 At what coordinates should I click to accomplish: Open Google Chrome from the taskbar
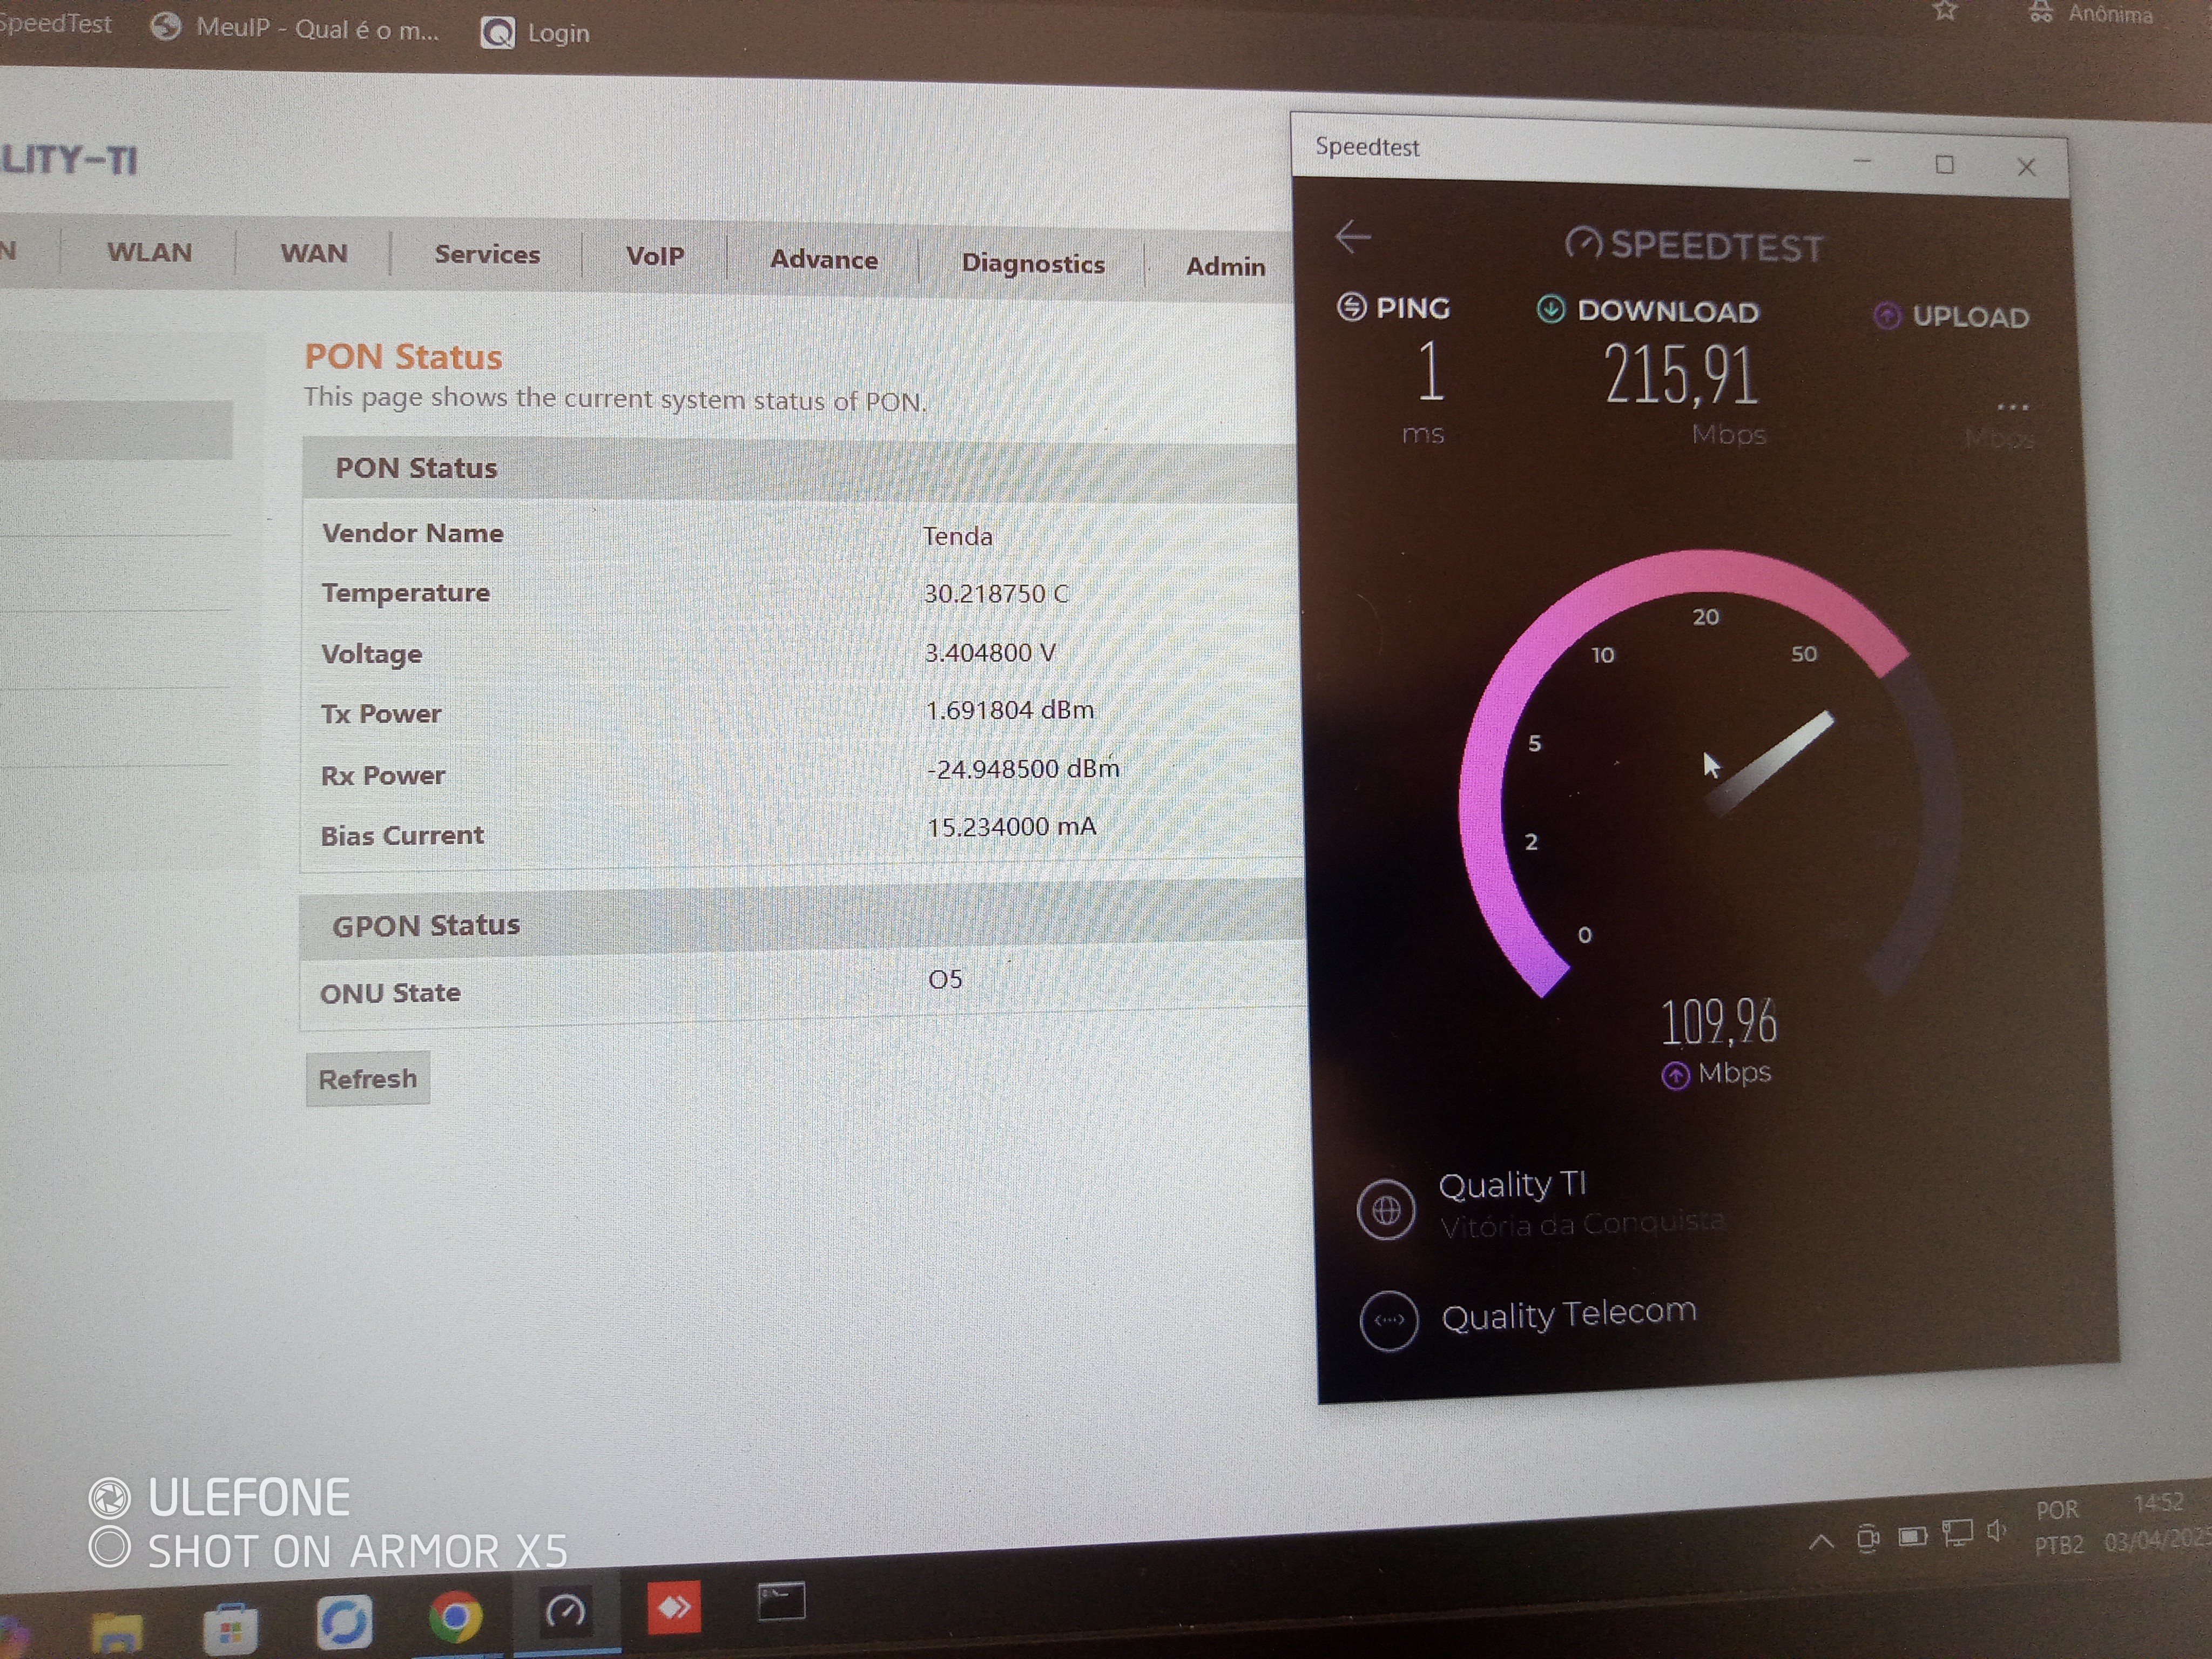point(455,1615)
